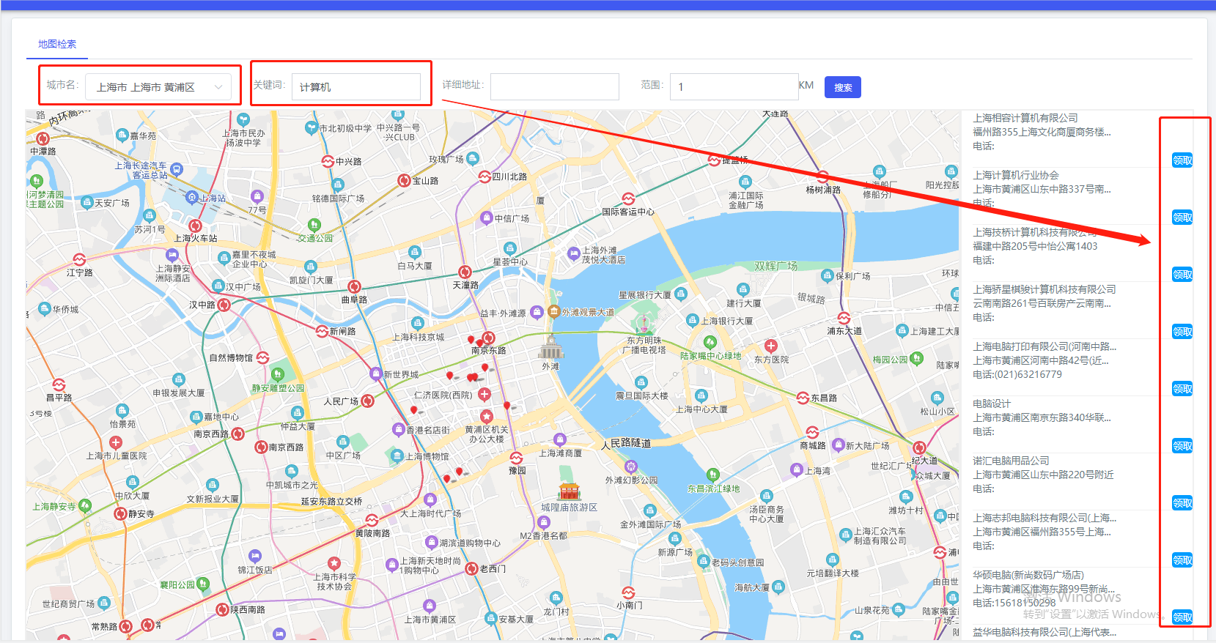Click the 上海火车站 metro icon on map
This screenshot has height=643, width=1216.
point(195,226)
